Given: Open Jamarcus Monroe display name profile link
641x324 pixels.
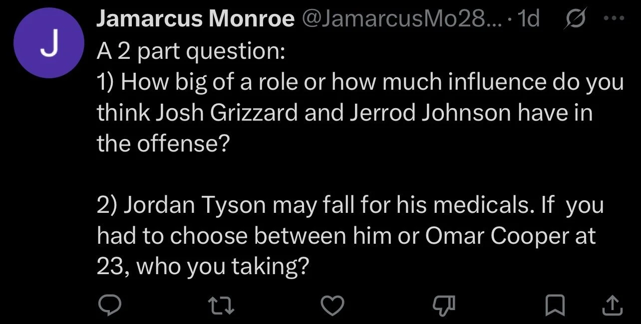Looking at the screenshot, I should pyautogui.click(x=195, y=20).
